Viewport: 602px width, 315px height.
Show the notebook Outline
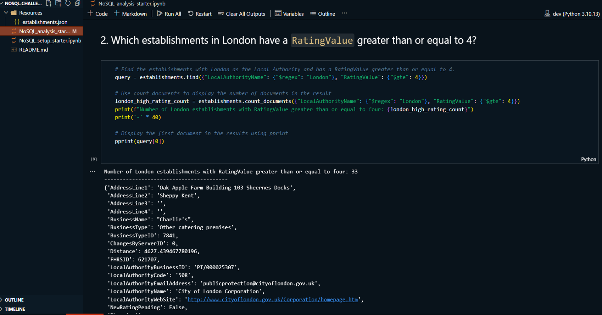322,14
